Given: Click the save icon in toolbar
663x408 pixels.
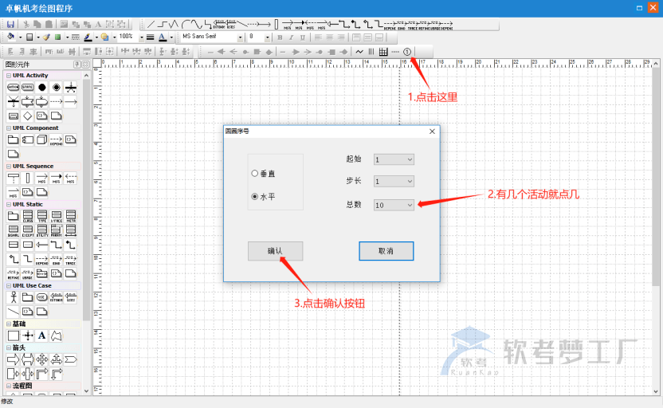Looking at the screenshot, I should click(10, 25).
